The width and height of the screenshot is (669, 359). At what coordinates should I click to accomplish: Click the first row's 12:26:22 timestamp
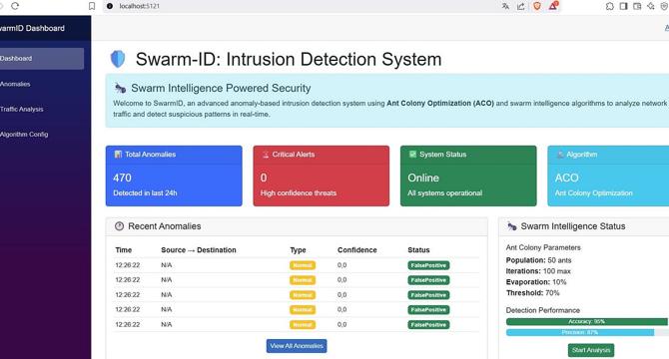coord(127,265)
